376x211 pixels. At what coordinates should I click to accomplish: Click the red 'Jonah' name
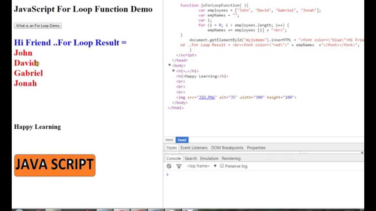coord(25,83)
